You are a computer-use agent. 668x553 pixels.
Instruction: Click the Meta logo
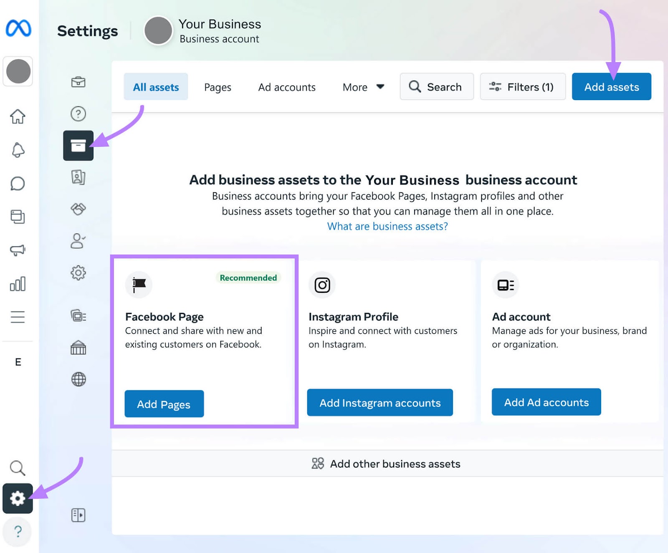point(18,28)
